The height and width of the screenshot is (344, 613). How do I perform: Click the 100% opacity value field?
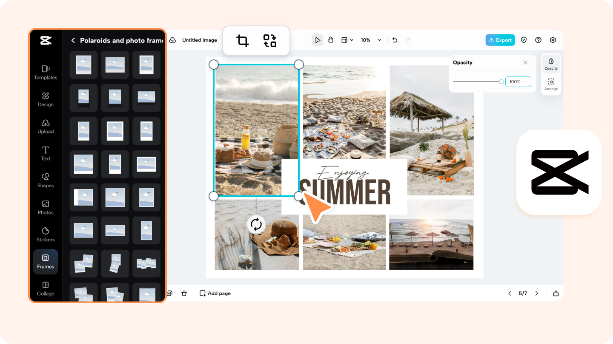pyautogui.click(x=518, y=82)
